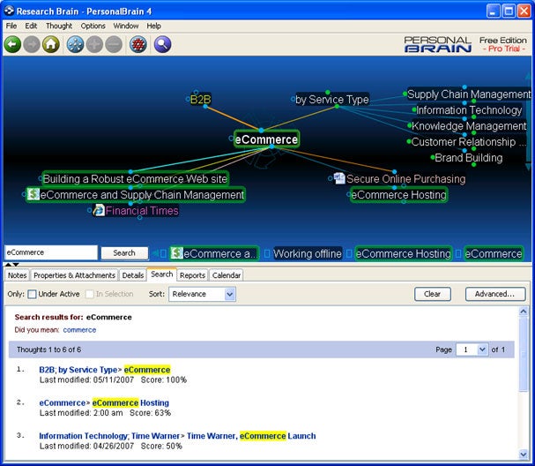535x466 pixels.
Task: Click the Clear button
Action: coord(432,294)
